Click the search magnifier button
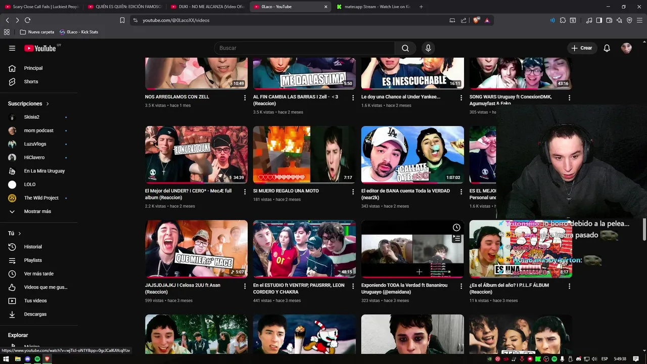 (x=405, y=48)
